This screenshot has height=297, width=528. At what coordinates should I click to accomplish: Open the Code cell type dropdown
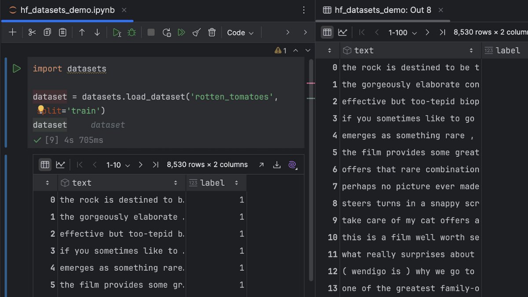240,32
